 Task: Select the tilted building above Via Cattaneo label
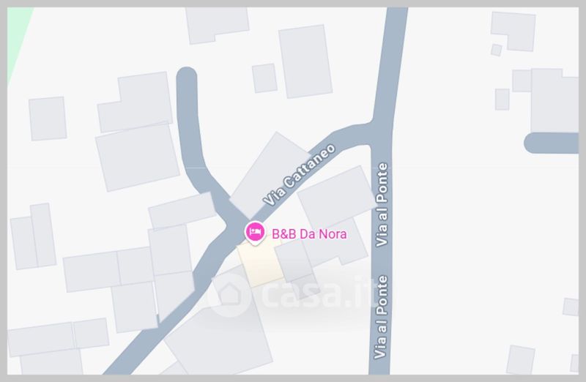click(x=270, y=176)
